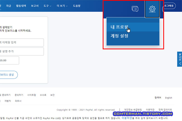Switch language to English
182x121 pixels.
click(x=168, y=98)
